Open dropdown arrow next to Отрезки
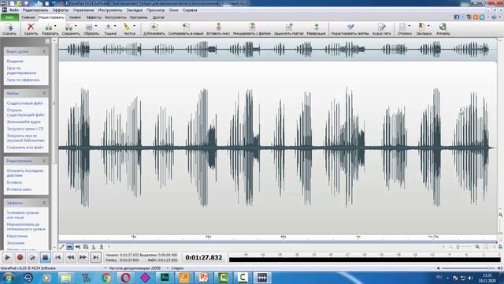This screenshot has width=504, height=284. [409, 26]
